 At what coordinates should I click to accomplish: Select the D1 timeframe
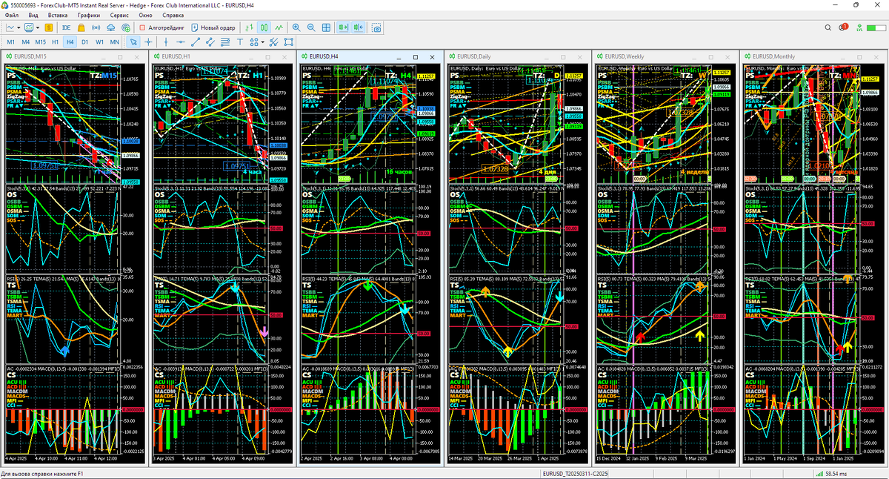[x=84, y=42]
